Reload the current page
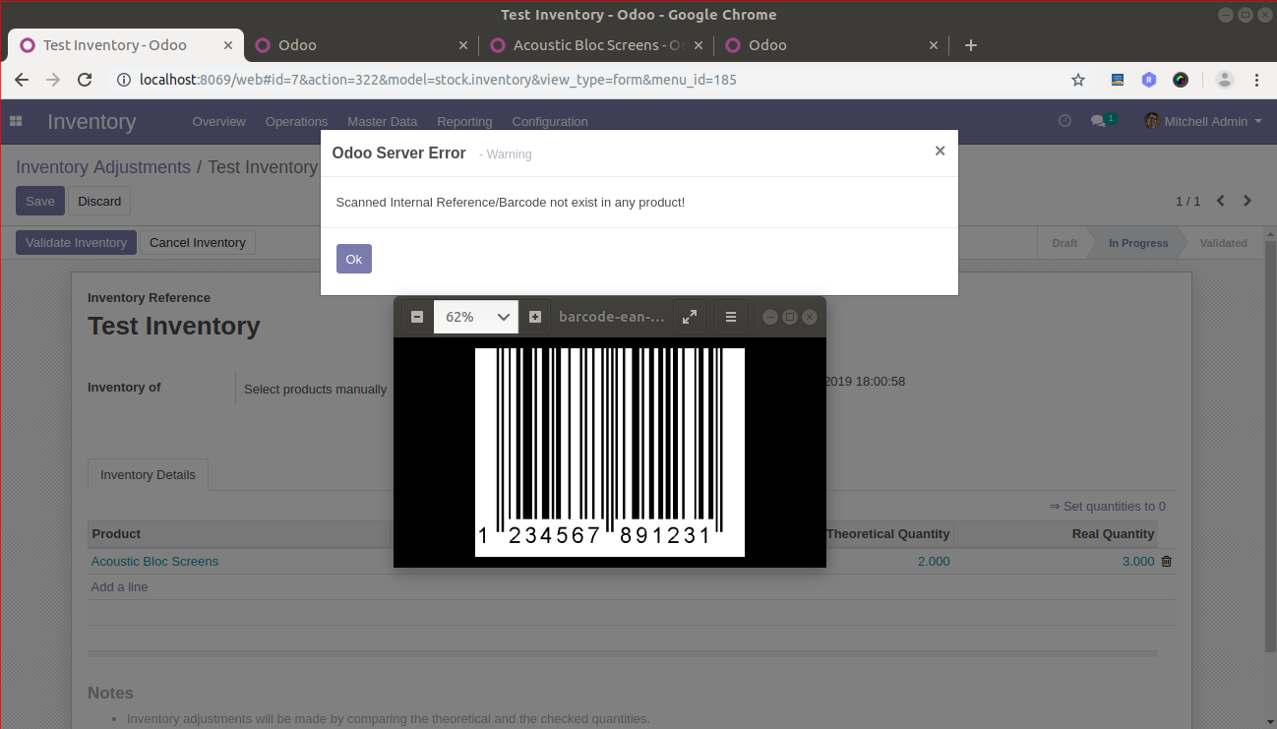Screen dimensions: 1277x729 [85, 80]
